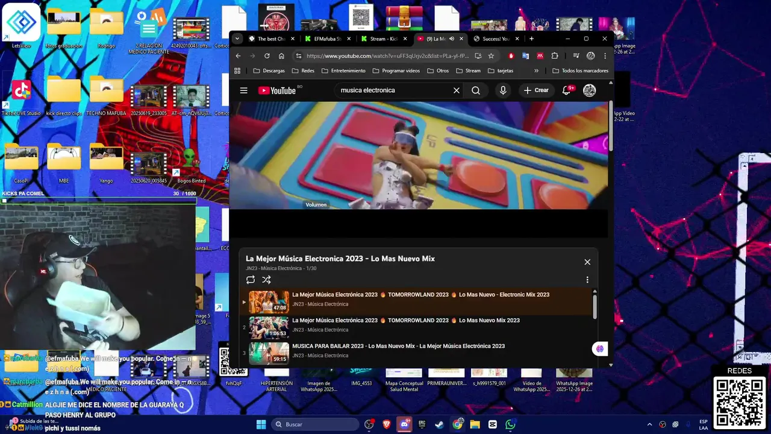Image resolution: width=771 pixels, height=434 pixels.
Task: Open the media control icon in browser toolbar
Action: (x=576, y=55)
